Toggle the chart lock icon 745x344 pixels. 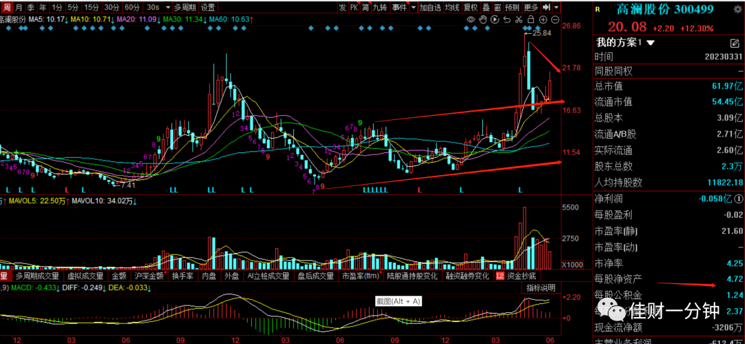[x=531, y=19]
